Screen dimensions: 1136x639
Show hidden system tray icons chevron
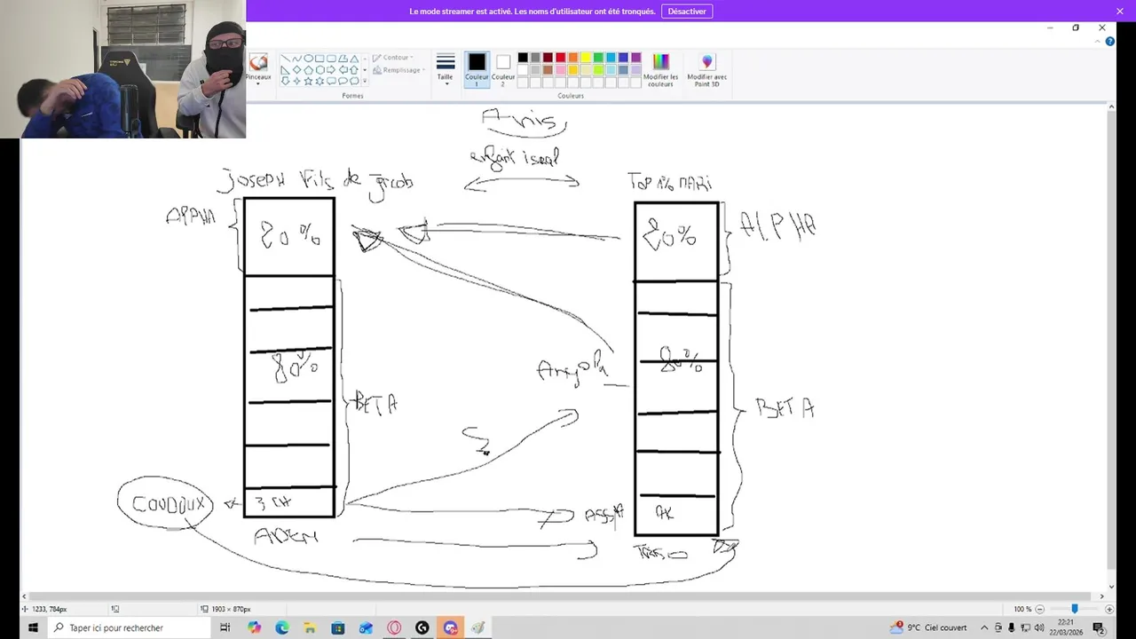point(984,627)
